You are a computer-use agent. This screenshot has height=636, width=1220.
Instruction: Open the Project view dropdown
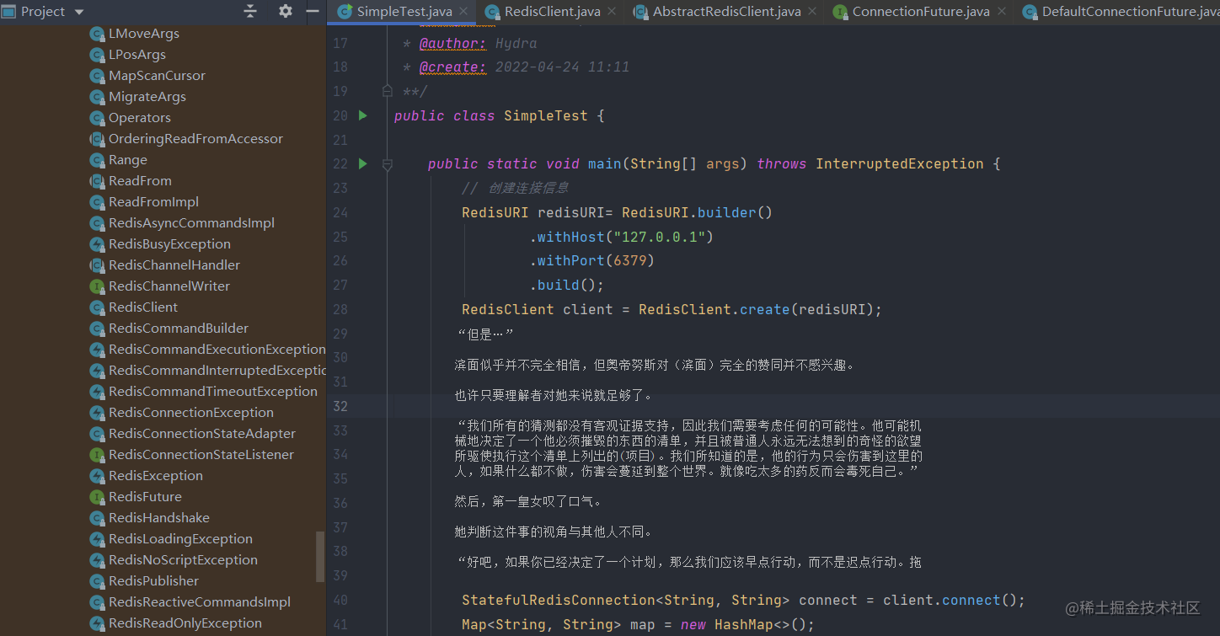[x=79, y=12]
